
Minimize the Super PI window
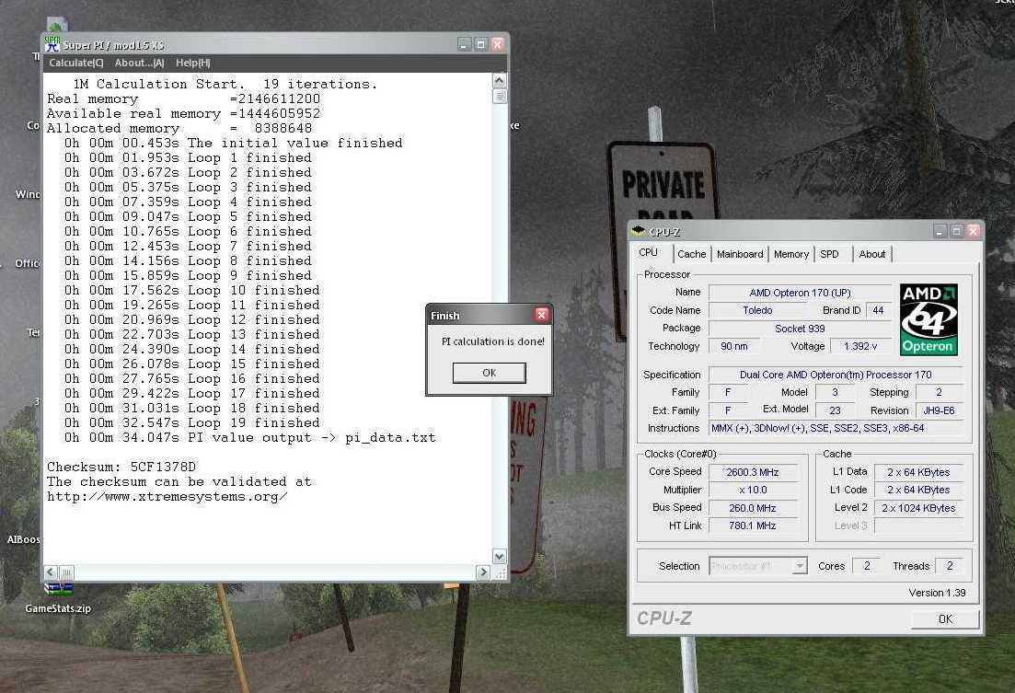464,44
